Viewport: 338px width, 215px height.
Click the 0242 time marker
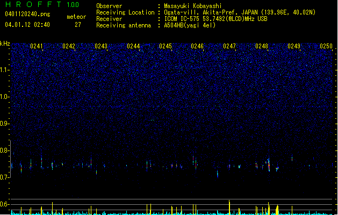pos(69,46)
